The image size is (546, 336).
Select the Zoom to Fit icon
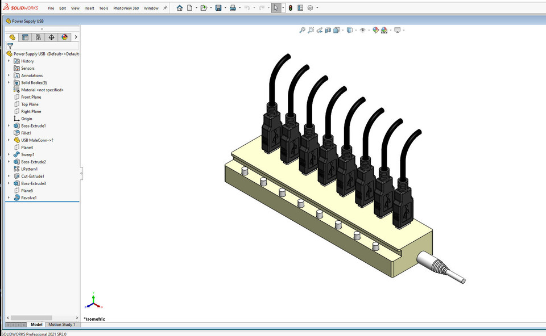click(302, 30)
